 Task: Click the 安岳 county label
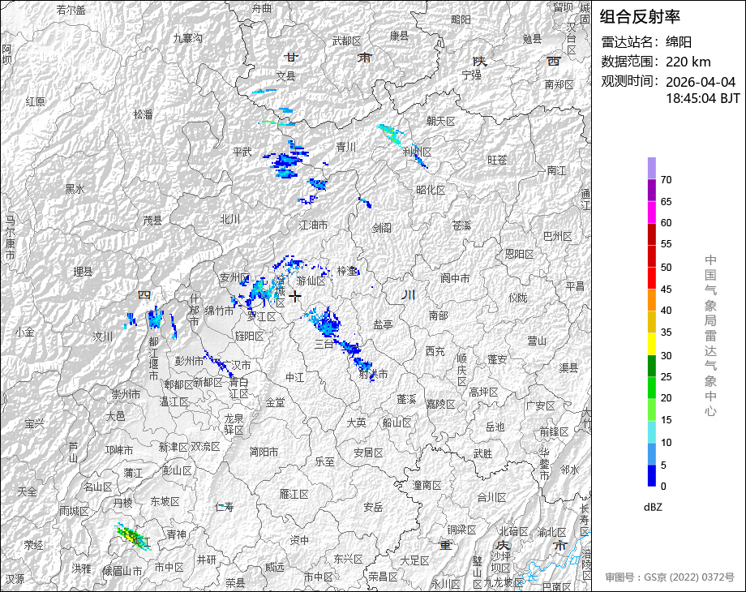coord(373,508)
